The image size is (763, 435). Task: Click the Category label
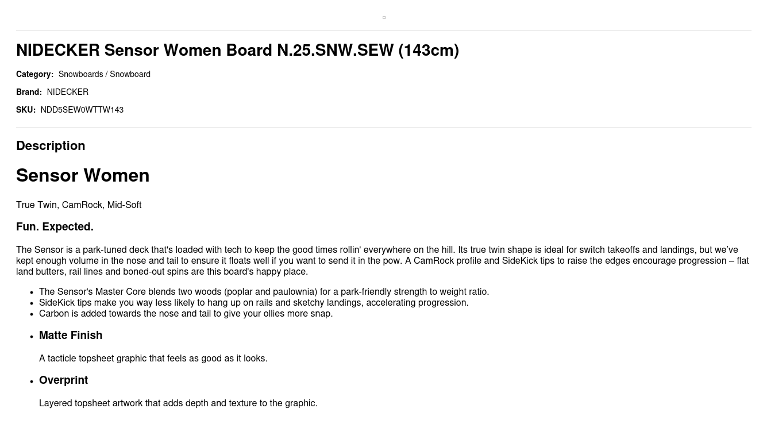[x=34, y=75]
